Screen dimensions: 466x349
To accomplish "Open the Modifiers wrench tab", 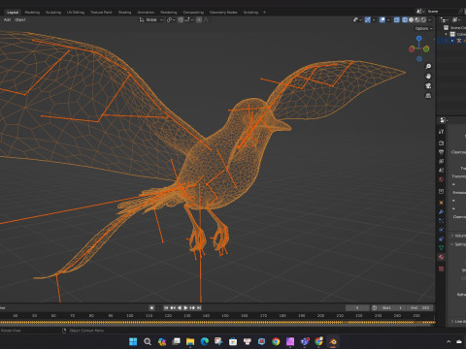I will (441, 212).
